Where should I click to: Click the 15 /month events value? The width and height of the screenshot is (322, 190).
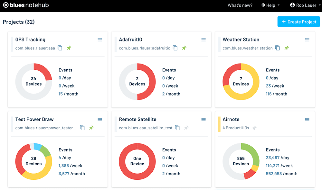68,94
